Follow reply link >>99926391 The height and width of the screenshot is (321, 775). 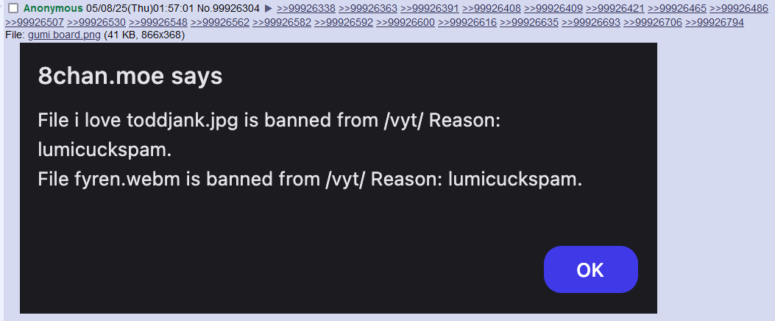[430, 8]
